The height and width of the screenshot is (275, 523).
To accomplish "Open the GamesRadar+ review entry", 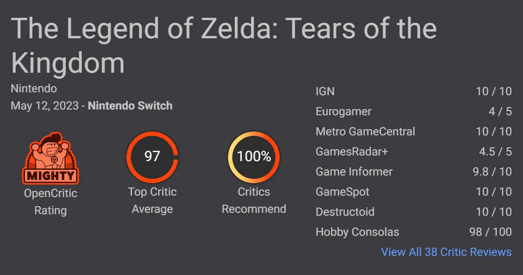I will [414, 152].
